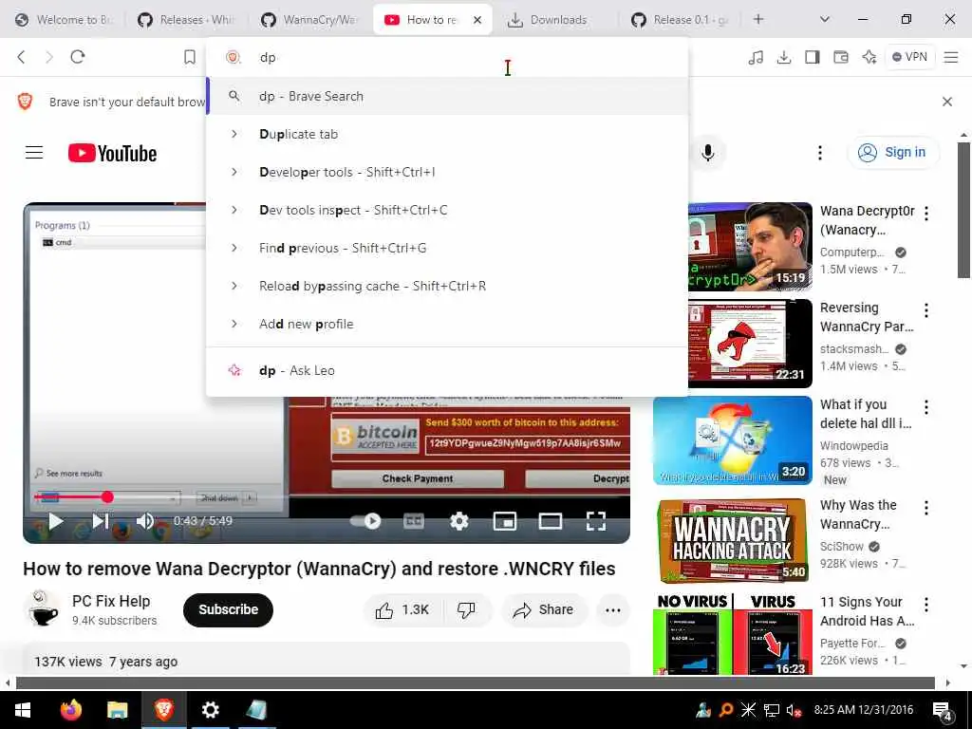Select the 'dp - Ask Leo' suggestion
Image resolution: width=972 pixels, height=729 pixels.
(447, 370)
